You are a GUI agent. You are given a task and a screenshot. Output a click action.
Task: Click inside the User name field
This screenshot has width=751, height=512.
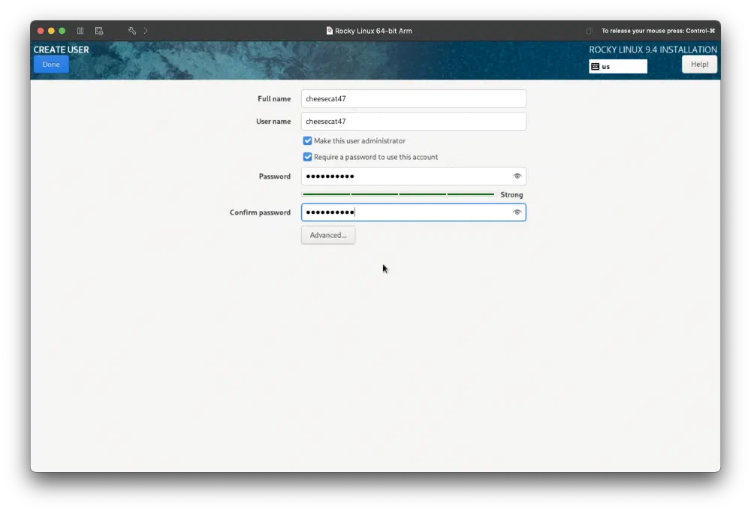coord(413,121)
